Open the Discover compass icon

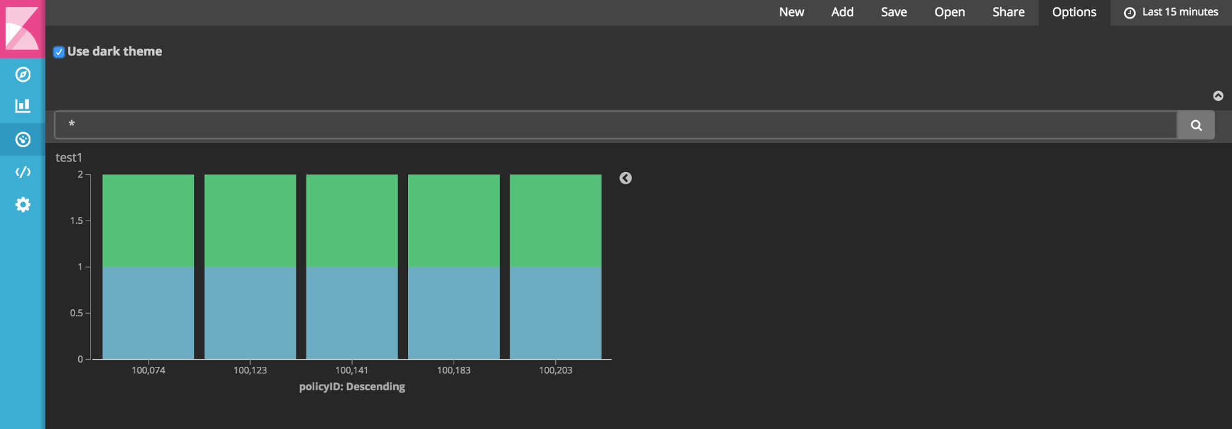pyautogui.click(x=23, y=75)
